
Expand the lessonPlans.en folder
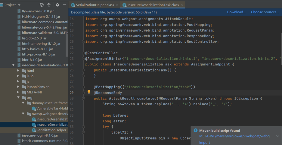[x=18, y=87]
